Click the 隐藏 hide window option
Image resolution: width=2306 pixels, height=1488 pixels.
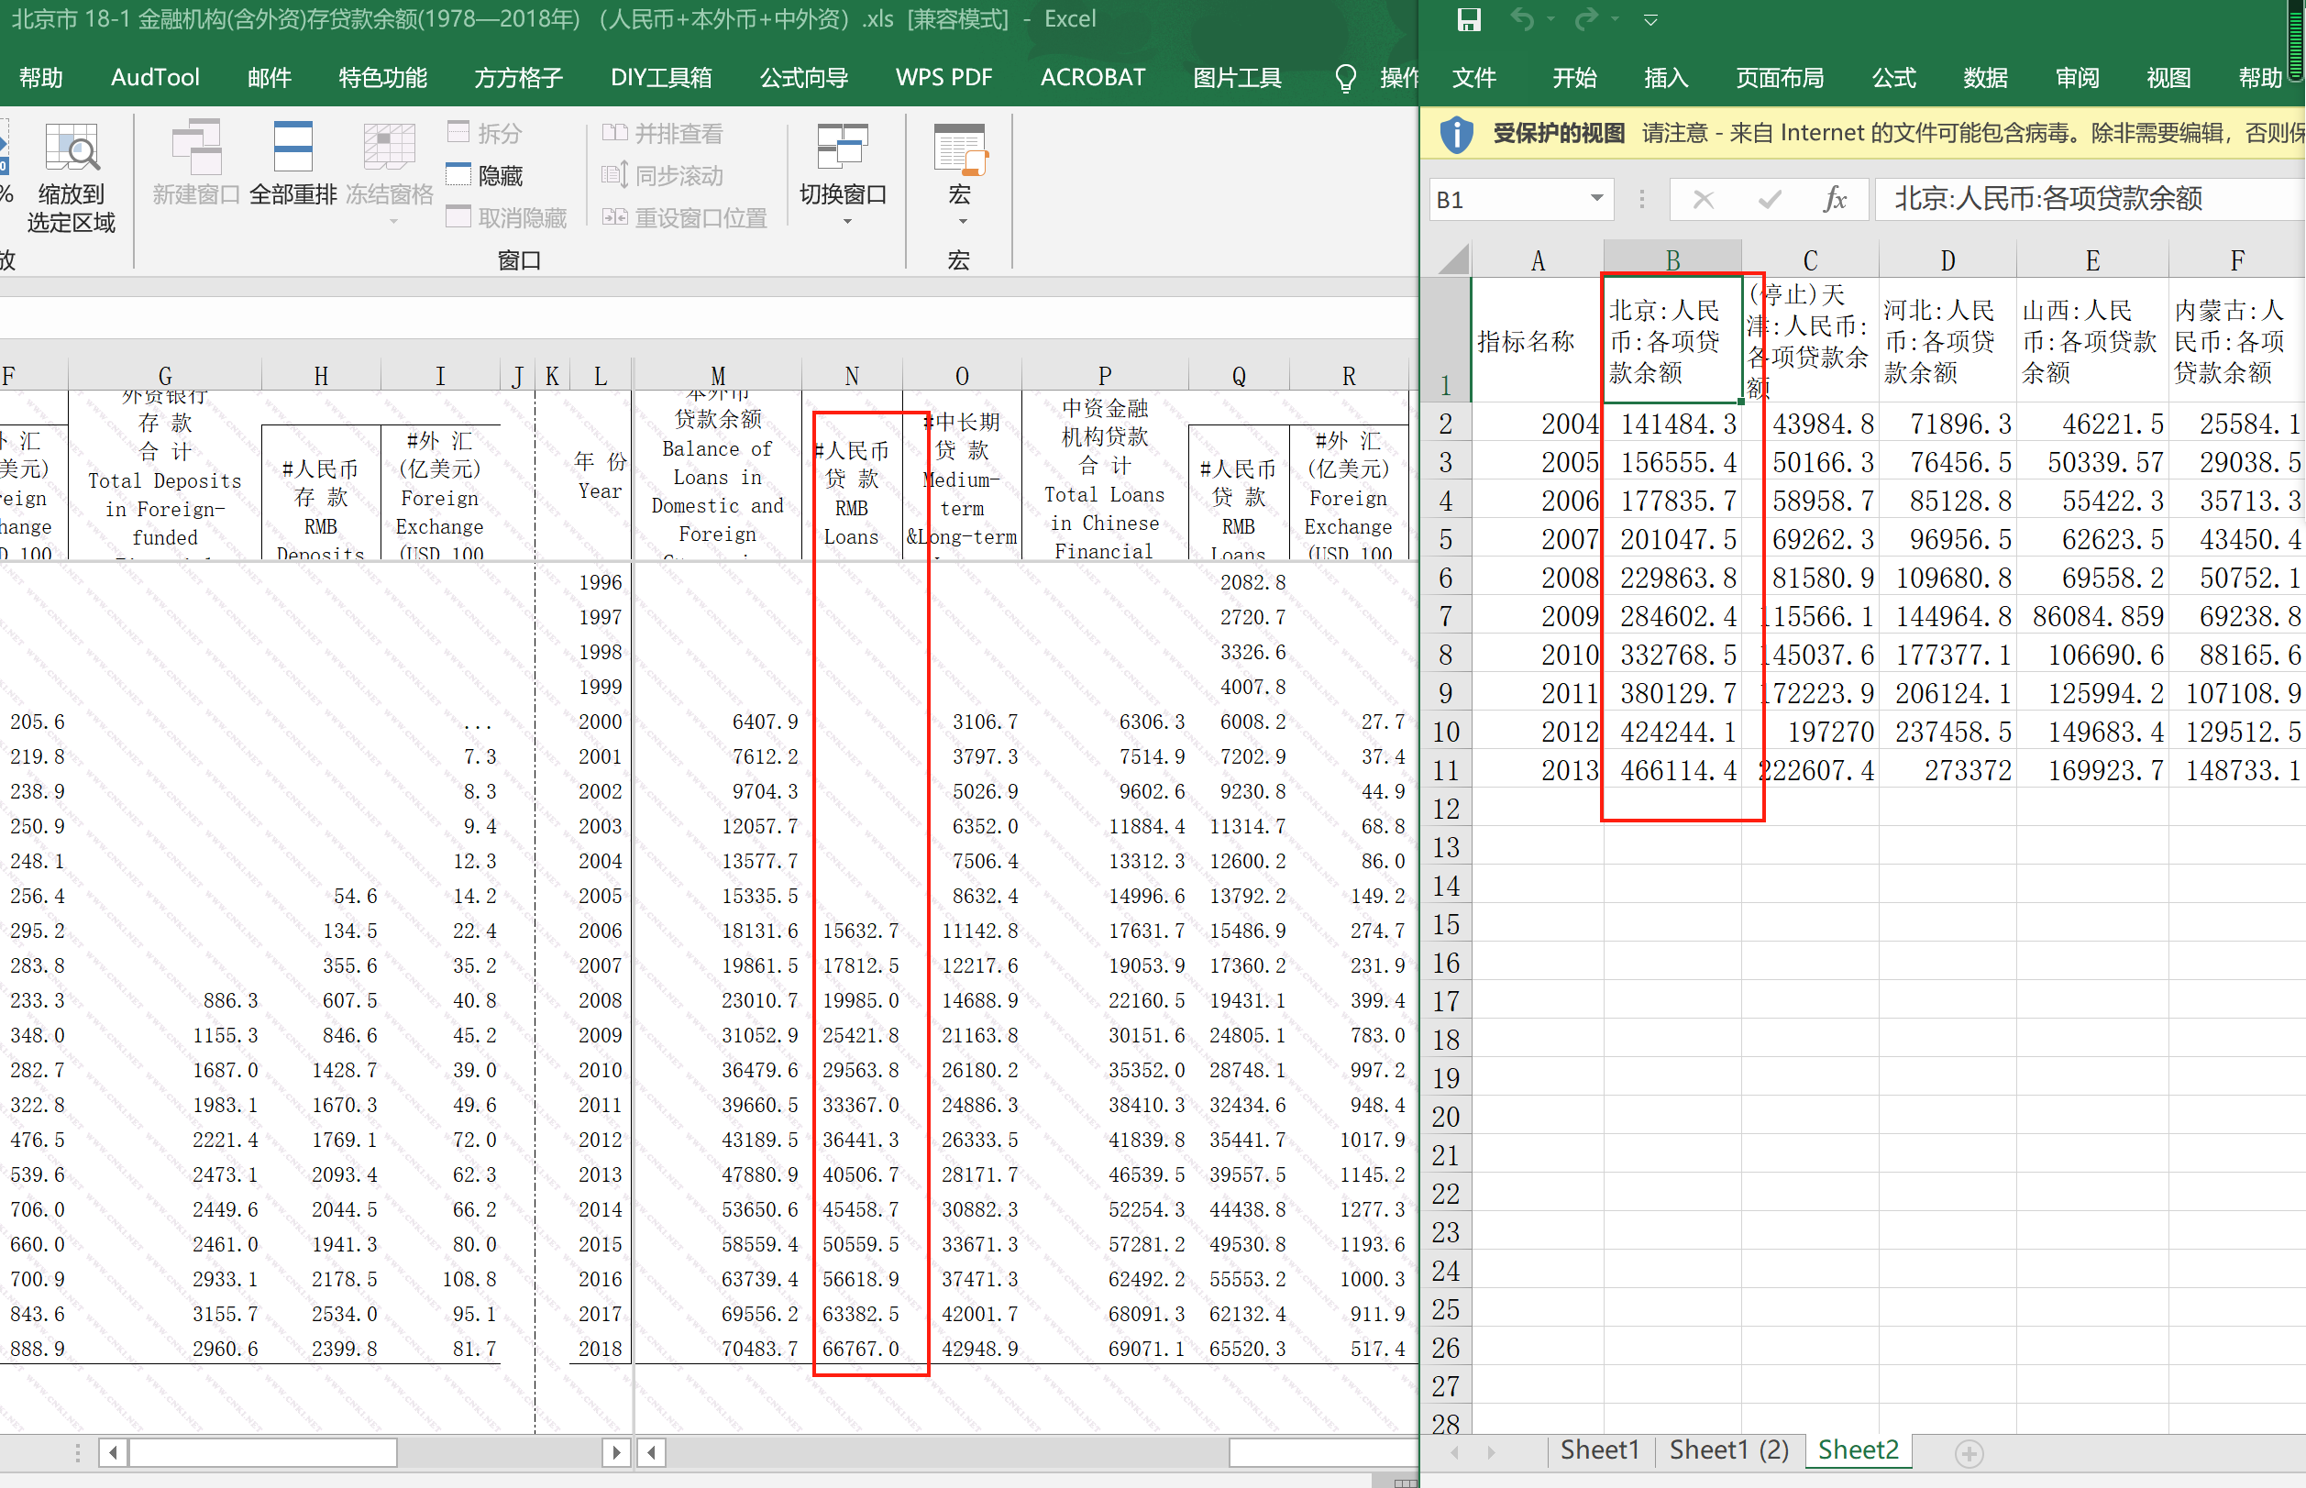click(486, 176)
